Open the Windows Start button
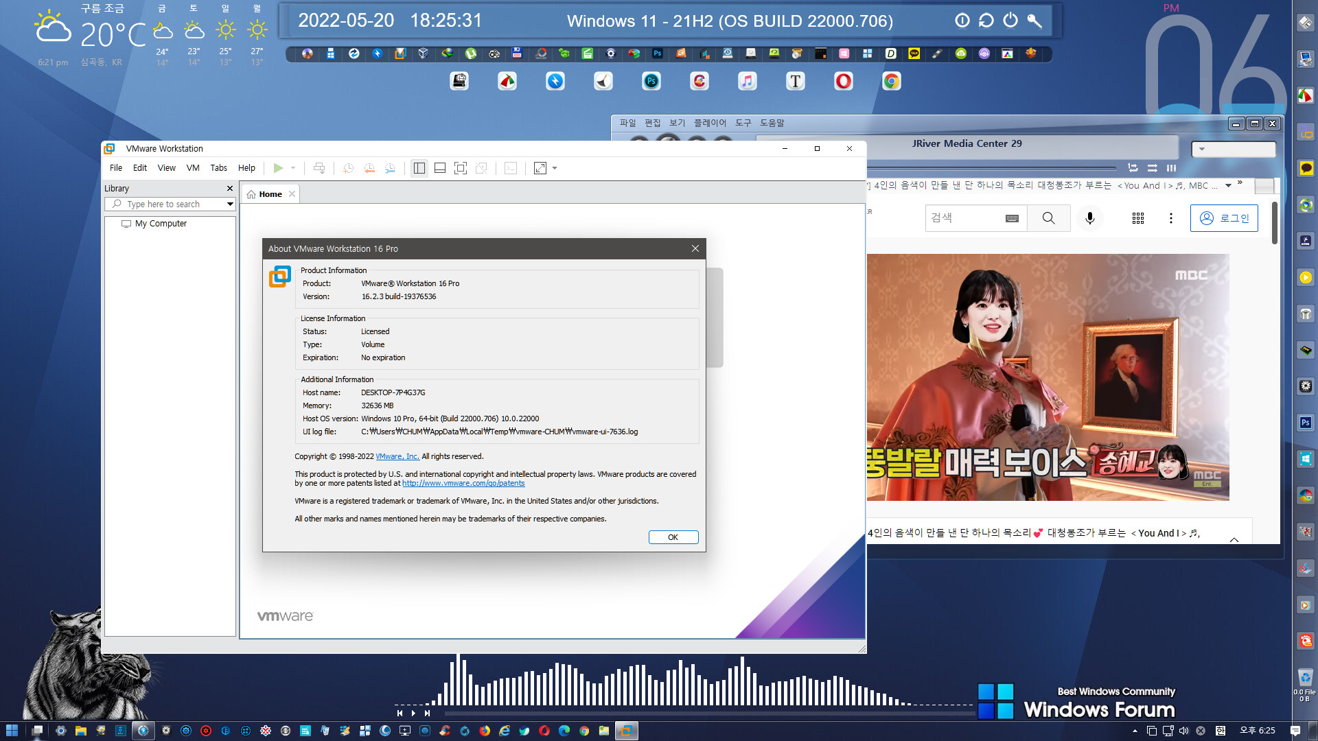The image size is (1318, 741). [12, 731]
